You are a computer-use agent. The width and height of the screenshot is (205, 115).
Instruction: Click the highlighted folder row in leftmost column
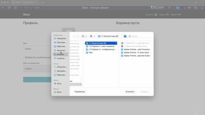pyautogui.click(x=76, y=84)
